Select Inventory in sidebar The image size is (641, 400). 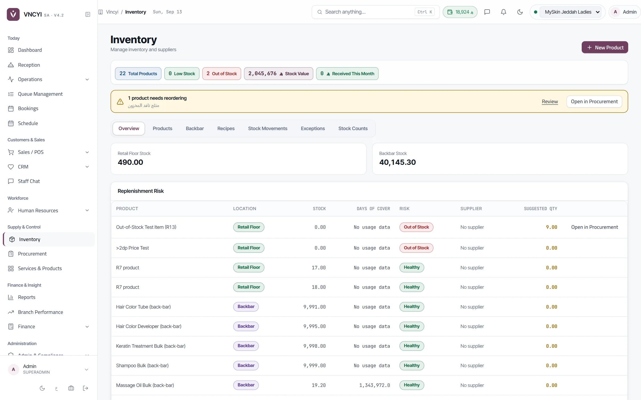(49, 239)
